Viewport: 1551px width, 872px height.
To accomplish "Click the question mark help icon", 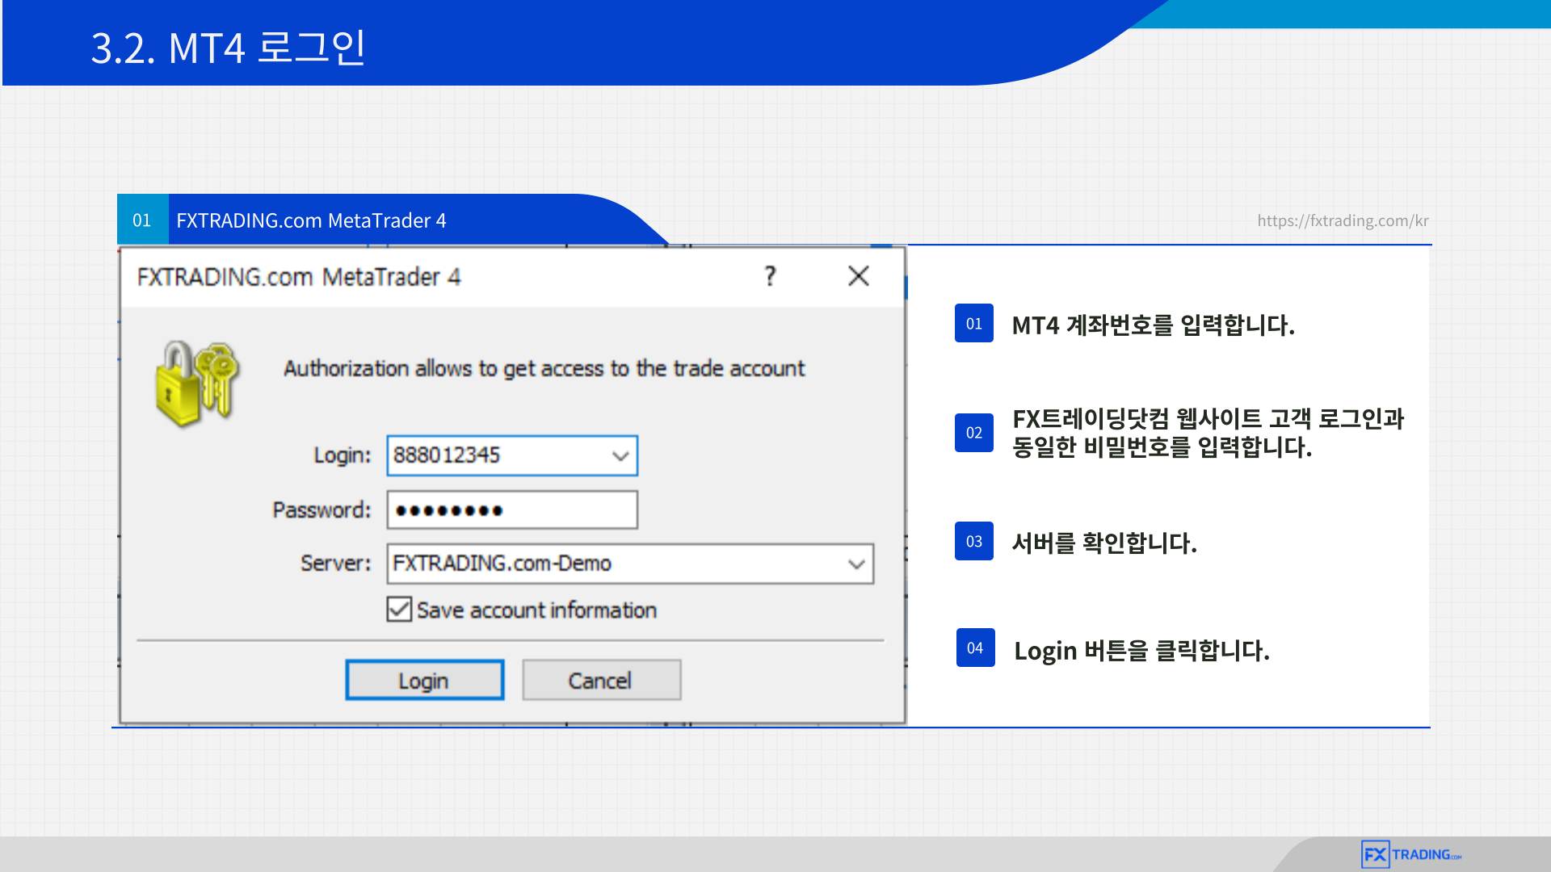I will pos(770,276).
